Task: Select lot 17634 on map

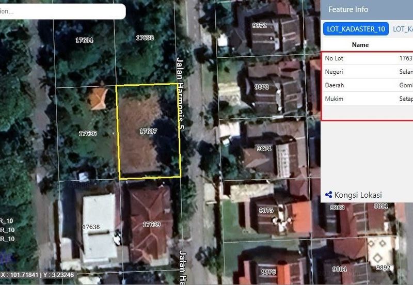Action: pos(84,40)
